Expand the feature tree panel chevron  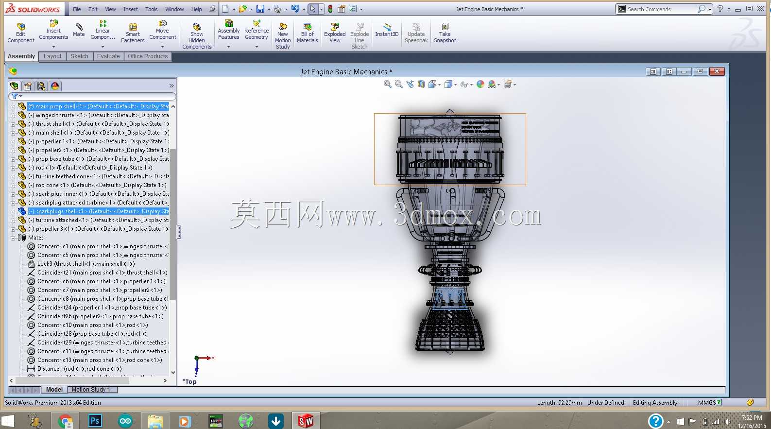click(171, 86)
